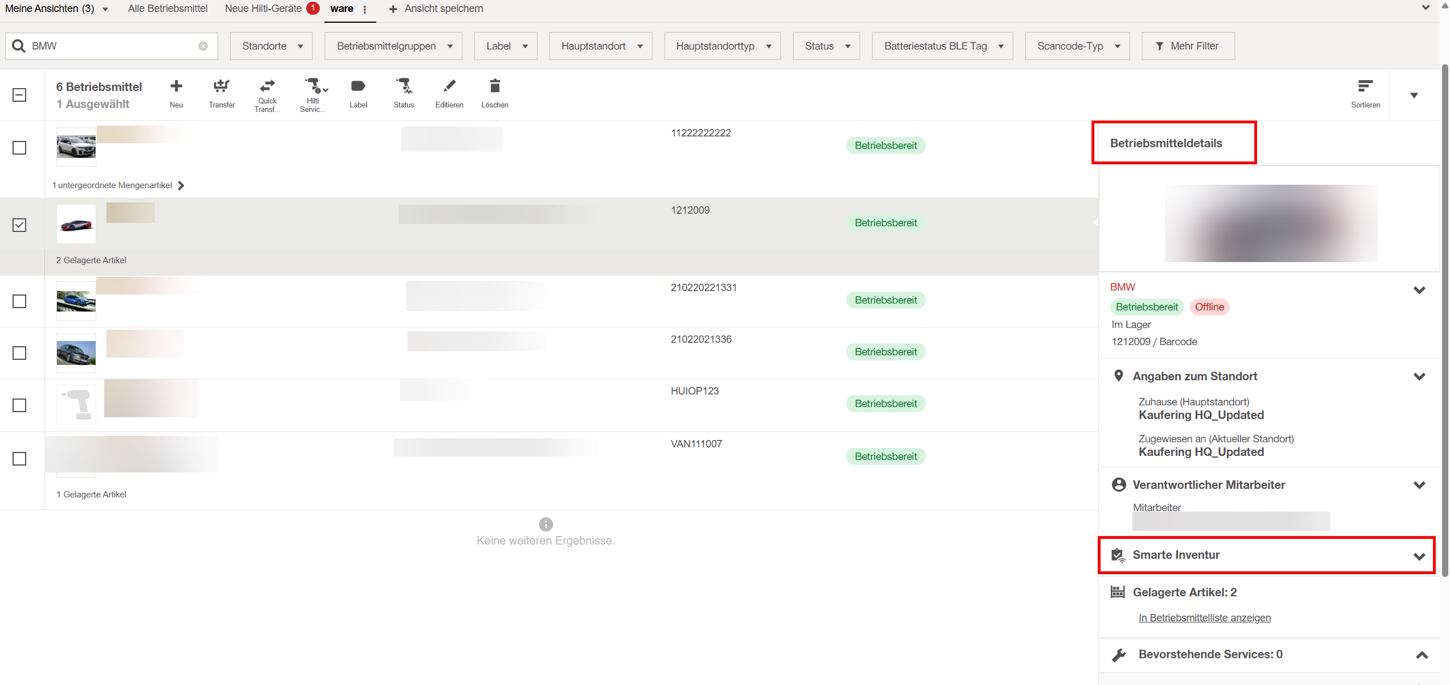Image resolution: width=1450 pixels, height=685 pixels.
Task: Open the Transfer cart icon
Action: 221,86
